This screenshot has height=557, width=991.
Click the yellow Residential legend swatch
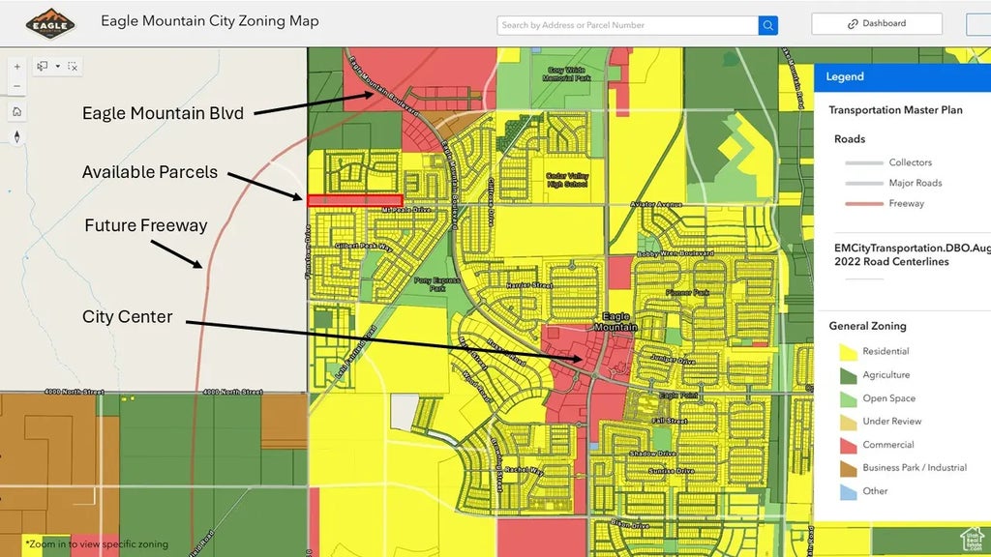[848, 352]
